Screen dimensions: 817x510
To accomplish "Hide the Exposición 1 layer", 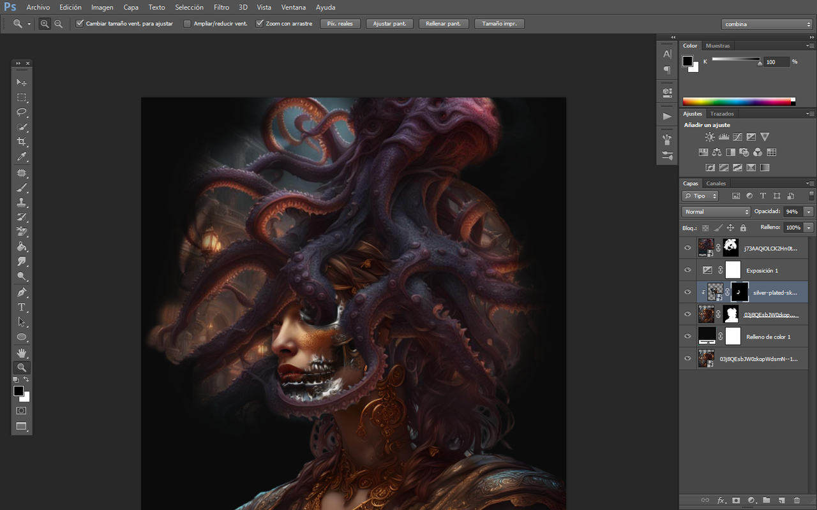I will pyautogui.click(x=687, y=270).
